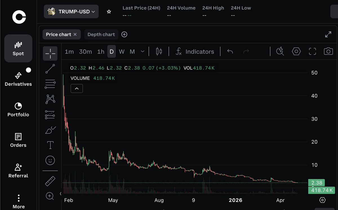Open the More menu in sidebar

tap(19, 202)
